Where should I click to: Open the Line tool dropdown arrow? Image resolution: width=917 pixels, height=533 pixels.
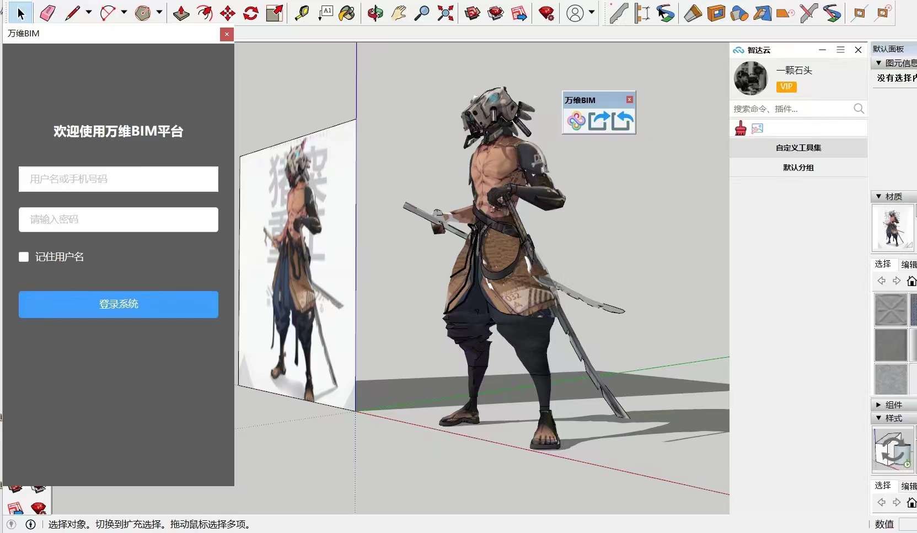click(89, 12)
